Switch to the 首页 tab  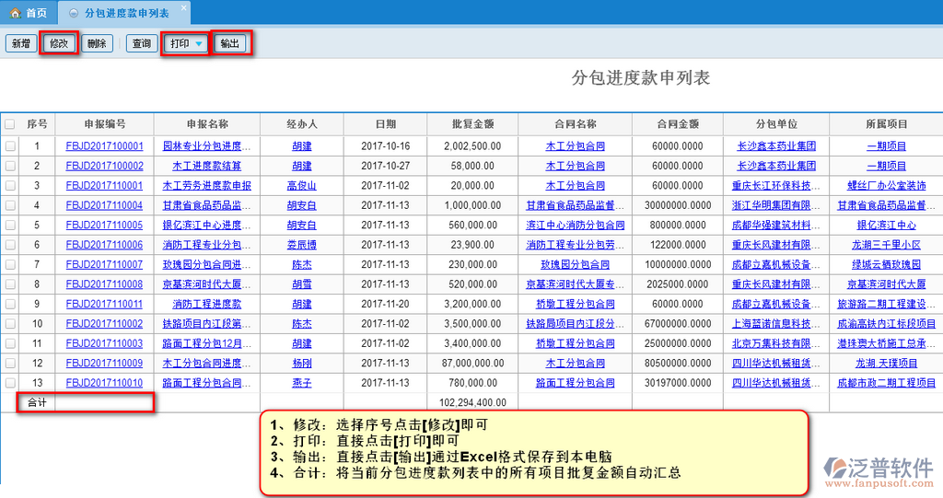point(29,14)
